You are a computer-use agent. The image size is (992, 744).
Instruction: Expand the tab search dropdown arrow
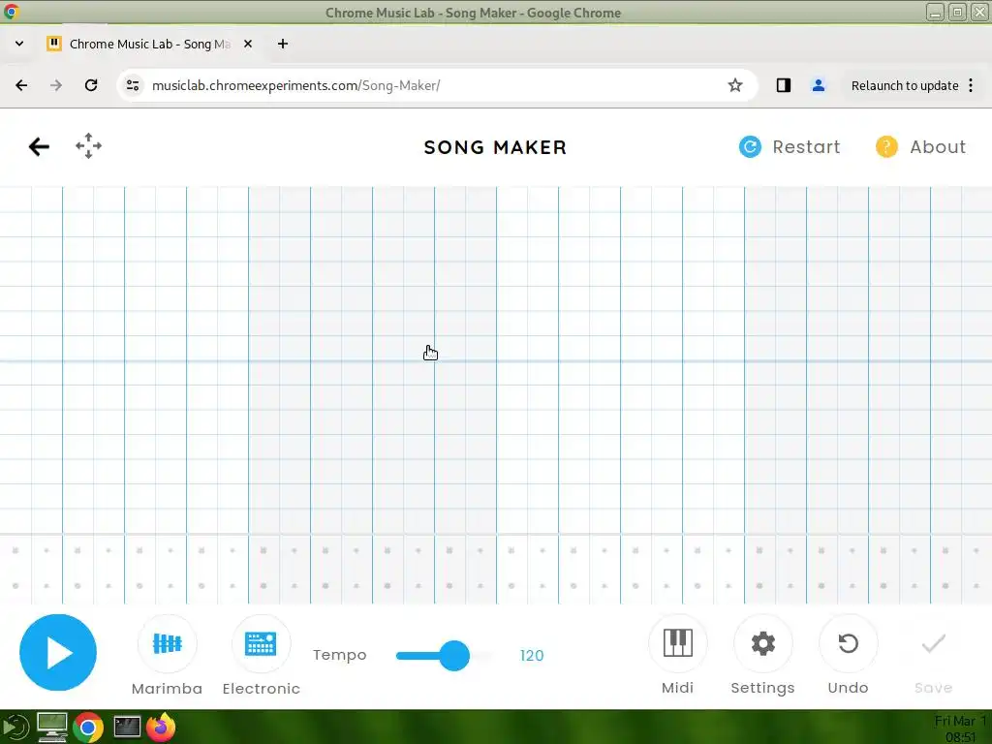(19, 44)
